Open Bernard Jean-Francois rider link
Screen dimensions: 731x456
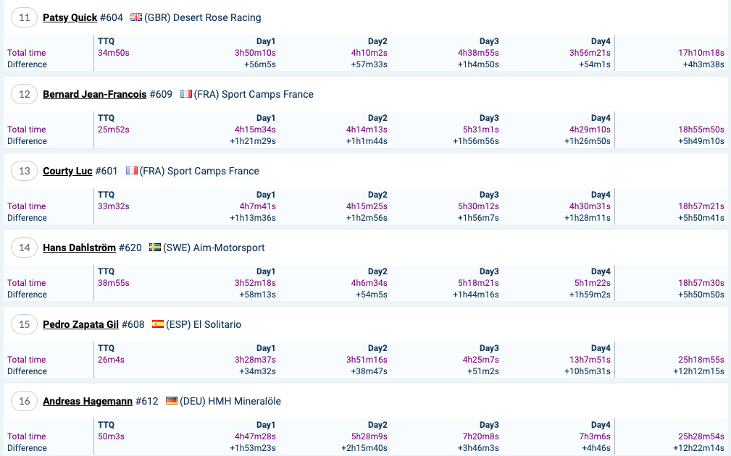point(95,94)
